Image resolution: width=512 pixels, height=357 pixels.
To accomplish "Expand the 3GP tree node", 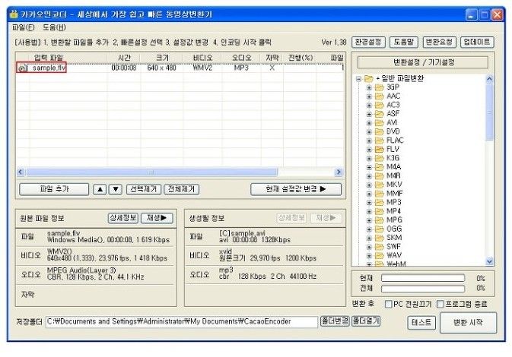I will 369,87.
